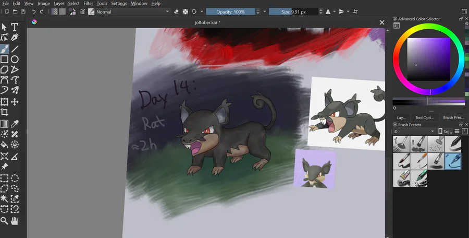The image size is (469, 238).
Task: Toggle vertical mirror tool
Action: [341, 11]
